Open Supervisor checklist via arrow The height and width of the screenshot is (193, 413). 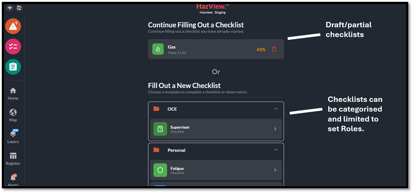(275, 129)
